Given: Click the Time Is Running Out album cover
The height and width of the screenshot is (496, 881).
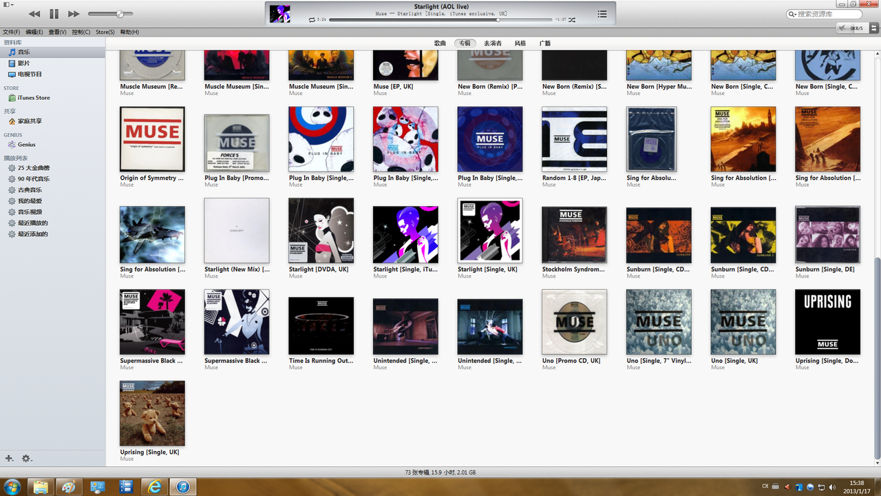Looking at the screenshot, I should [x=321, y=326].
